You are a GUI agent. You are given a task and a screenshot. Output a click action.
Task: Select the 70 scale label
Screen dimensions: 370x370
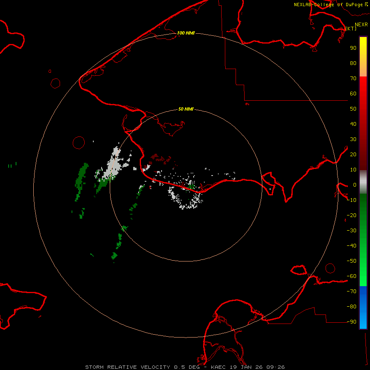353,79
